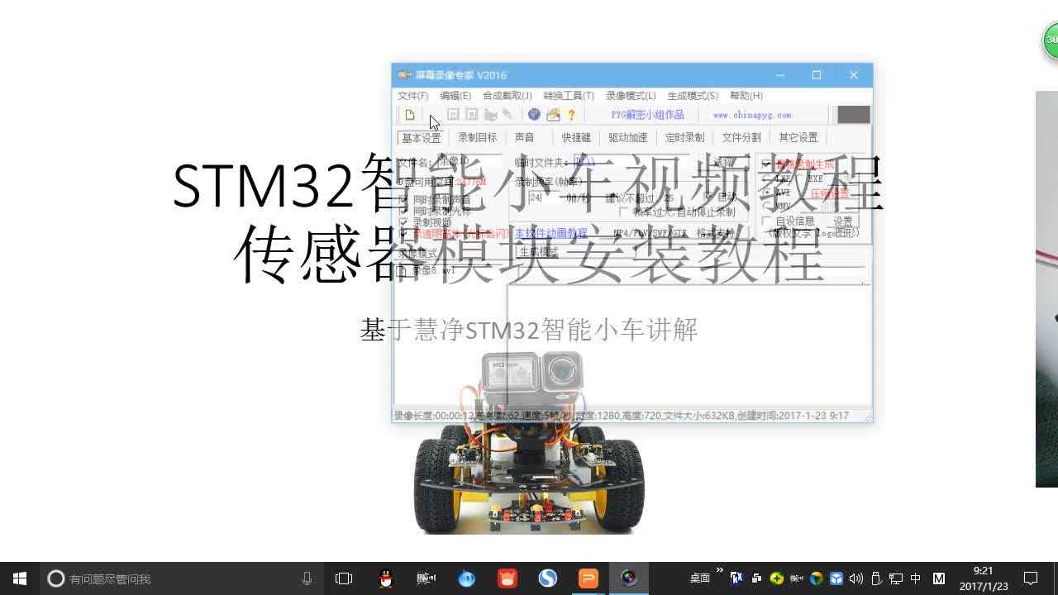Switch to the 定时录制 tab
1058x595 pixels.
(685, 138)
